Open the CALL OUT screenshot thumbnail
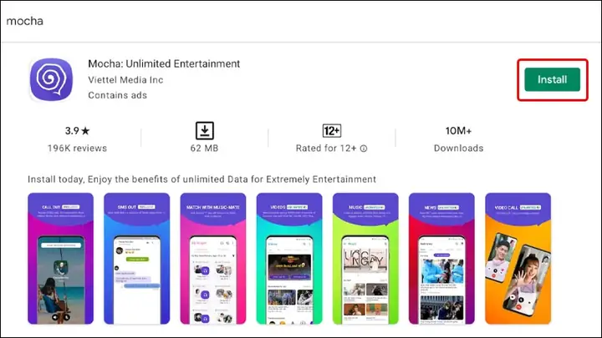The width and height of the screenshot is (602, 338). click(61, 258)
